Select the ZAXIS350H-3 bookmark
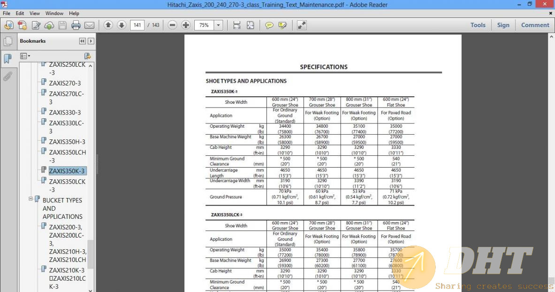555x292 pixels. point(67,142)
